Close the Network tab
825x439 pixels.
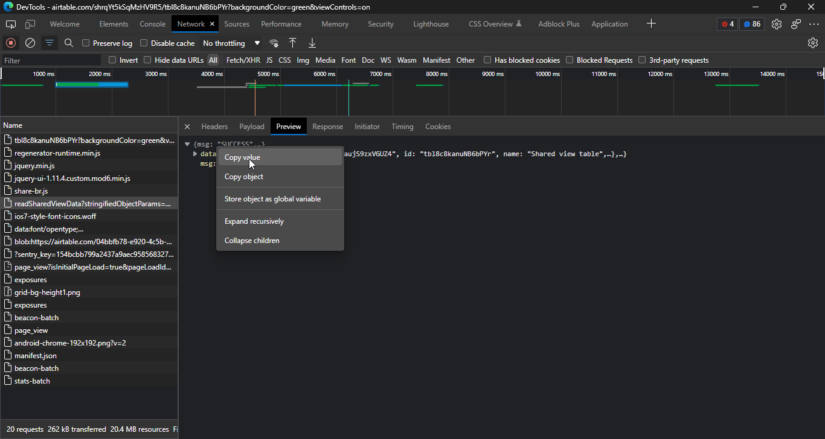[x=212, y=24]
